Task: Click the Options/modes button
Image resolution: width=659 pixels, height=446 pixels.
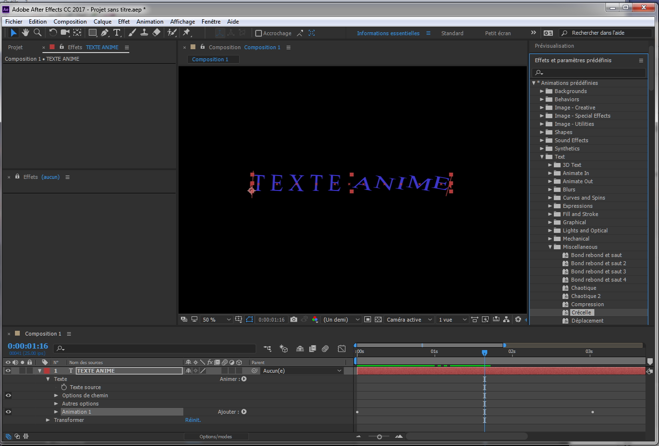Action: click(216, 436)
